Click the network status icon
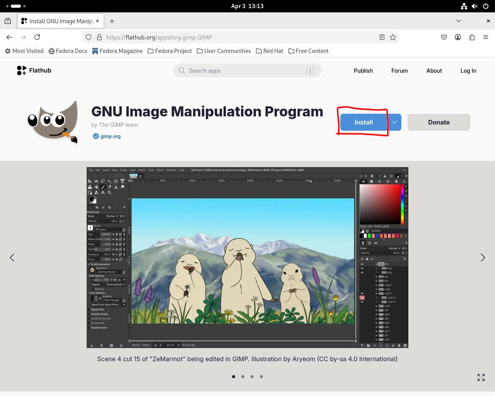 coord(464,6)
